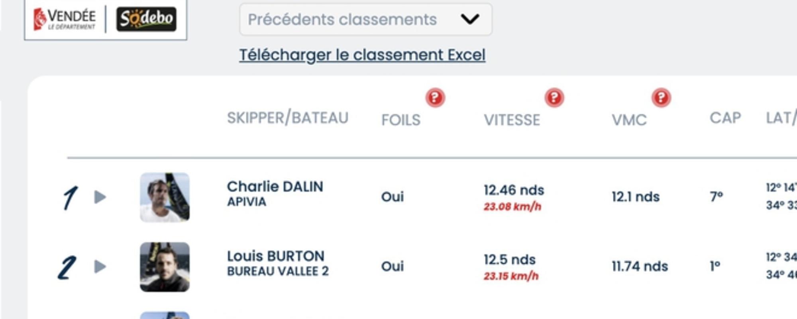Download the Excel ranking file link

362,55
